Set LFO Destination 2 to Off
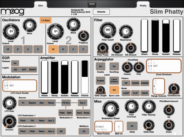This screenshot has width=184, height=137. (61, 131)
